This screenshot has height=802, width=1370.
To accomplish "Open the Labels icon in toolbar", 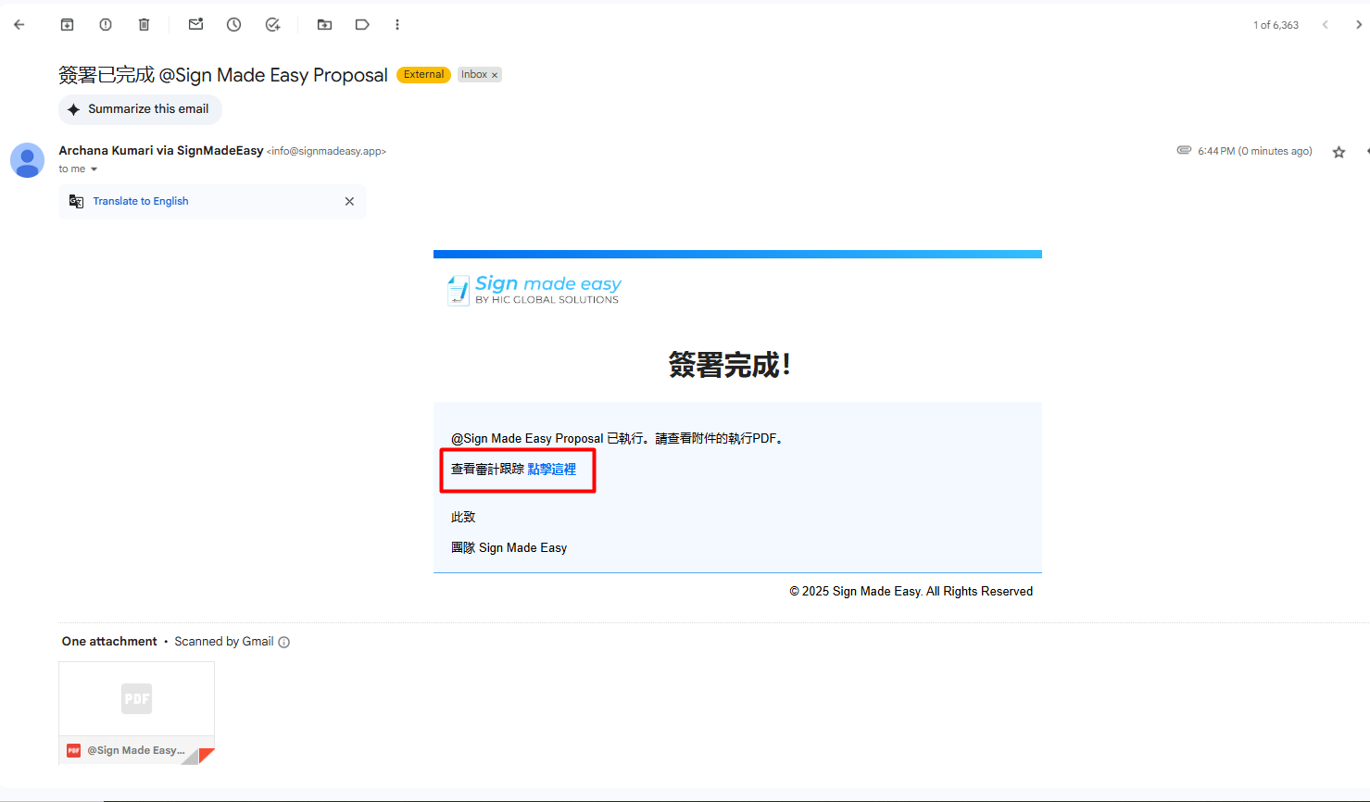I will click(362, 25).
